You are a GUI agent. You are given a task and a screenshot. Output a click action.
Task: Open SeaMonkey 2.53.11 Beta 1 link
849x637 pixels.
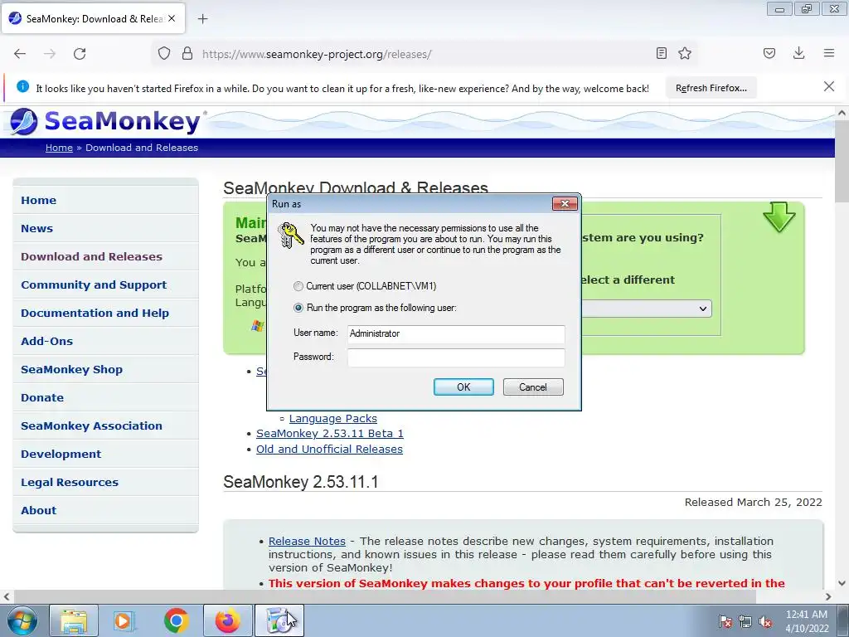point(330,433)
